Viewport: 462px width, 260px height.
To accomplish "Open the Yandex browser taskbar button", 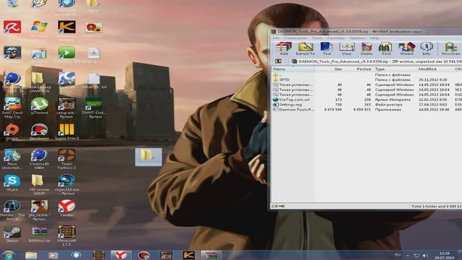I will (x=121, y=255).
